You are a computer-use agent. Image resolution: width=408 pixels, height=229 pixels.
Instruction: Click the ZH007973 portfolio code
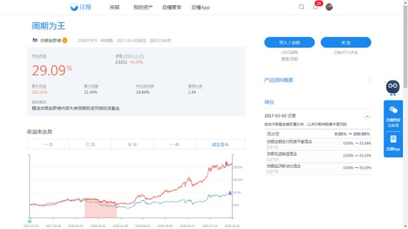click(87, 41)
